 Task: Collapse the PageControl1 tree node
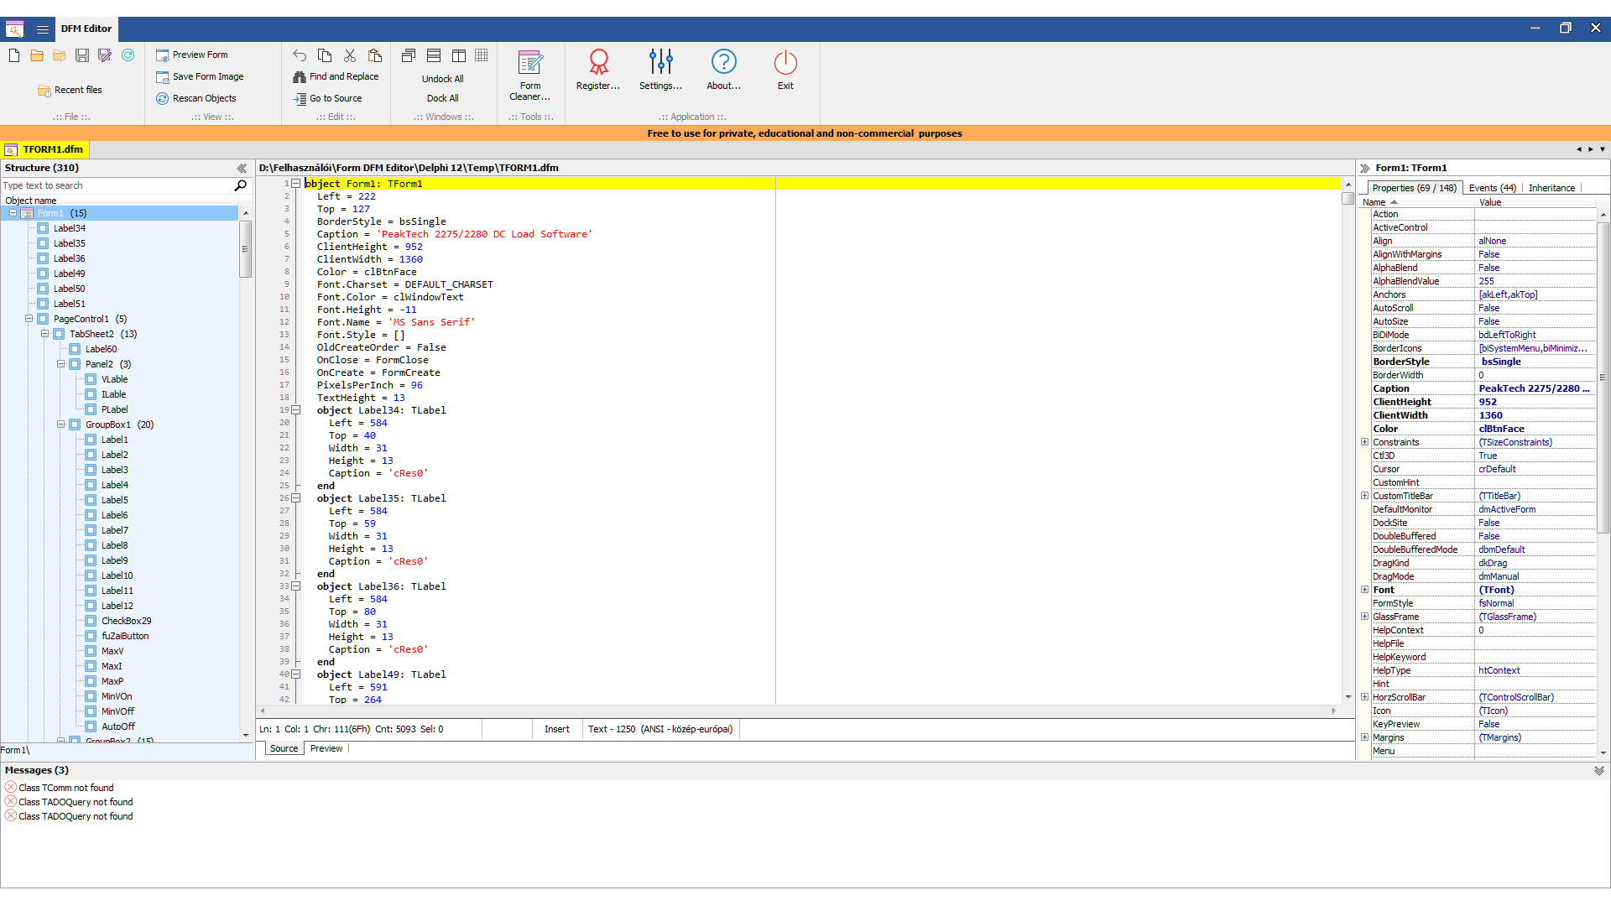29,319
